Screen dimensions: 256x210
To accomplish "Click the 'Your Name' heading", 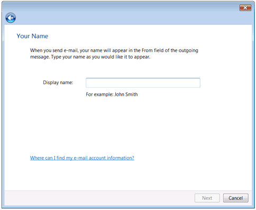I will [x=32, y=36].
